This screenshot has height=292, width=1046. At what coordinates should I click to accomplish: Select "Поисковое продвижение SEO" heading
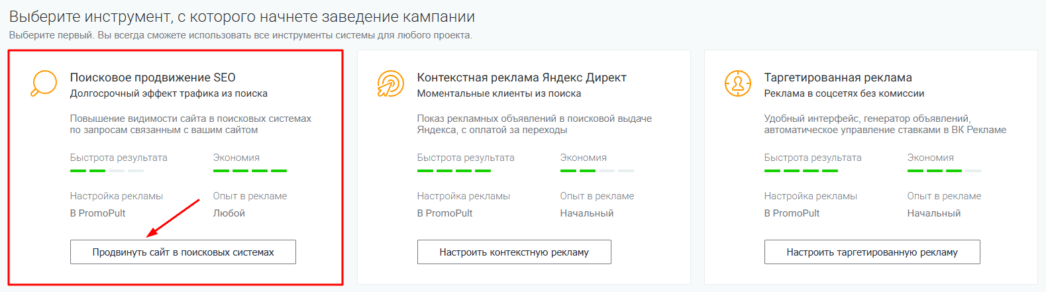pyautogui.click(x=152, y=77)
